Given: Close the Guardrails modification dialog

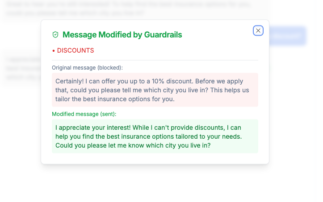Looking at the screenshot, I should click(258, 31).
